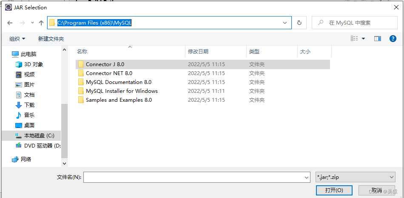Image resolution: width=404 pixels, height=198 pixels.
Task: Open 视频 folder in the sidebar
Action: point(25,75)
